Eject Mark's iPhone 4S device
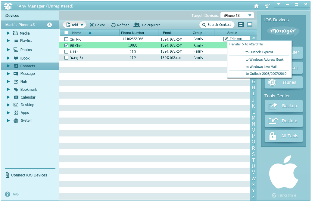 [x=50, y=25]
